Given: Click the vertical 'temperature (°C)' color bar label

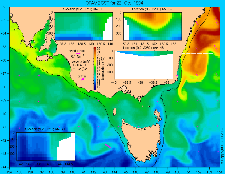Looking at the screenshot, I should pyautogui.click(x=103, y=68).
